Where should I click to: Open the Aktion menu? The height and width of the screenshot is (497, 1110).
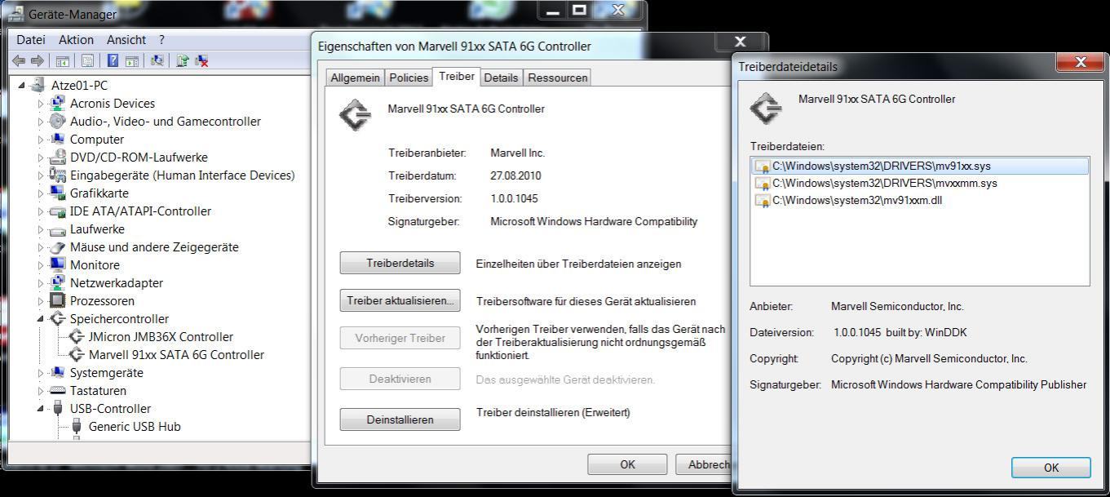point(76,39)
